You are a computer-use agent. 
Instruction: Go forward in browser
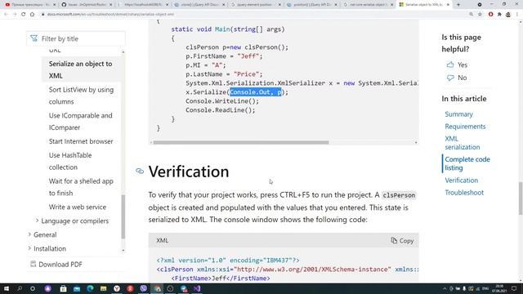[15, 15]
